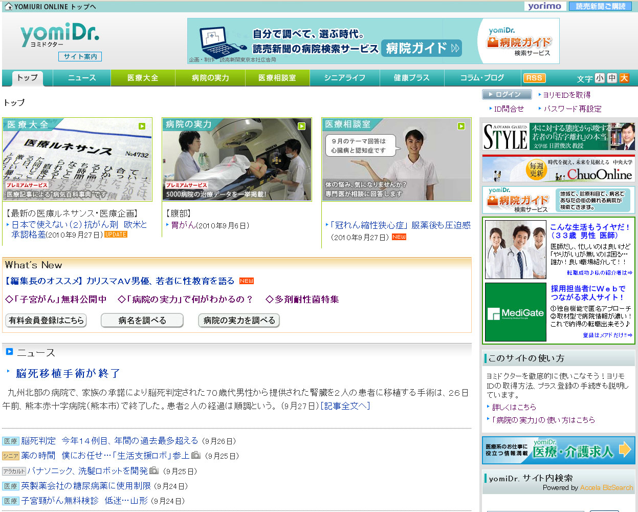
Task: Click the top 病院ガイド header banner
Action: click(373, 41)
